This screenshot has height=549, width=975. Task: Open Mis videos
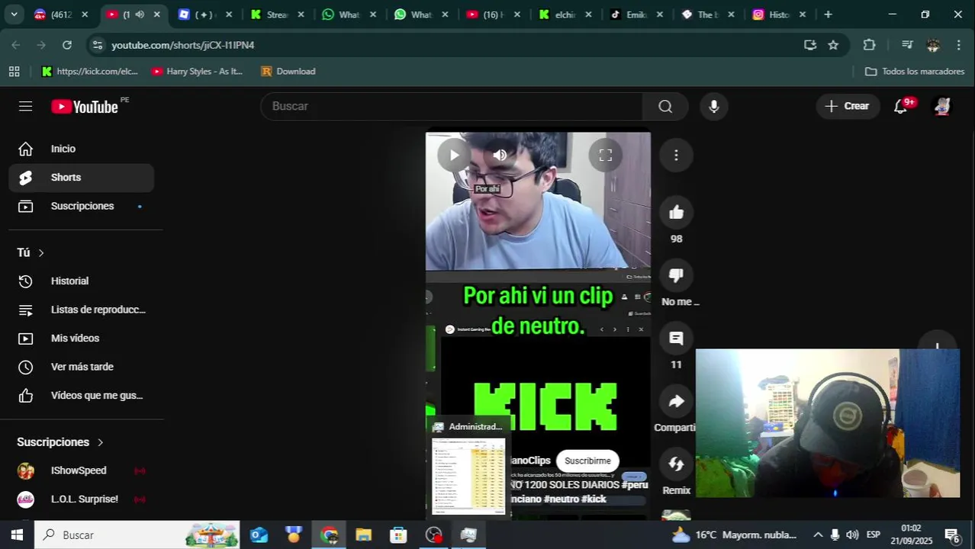pos(81,339)
